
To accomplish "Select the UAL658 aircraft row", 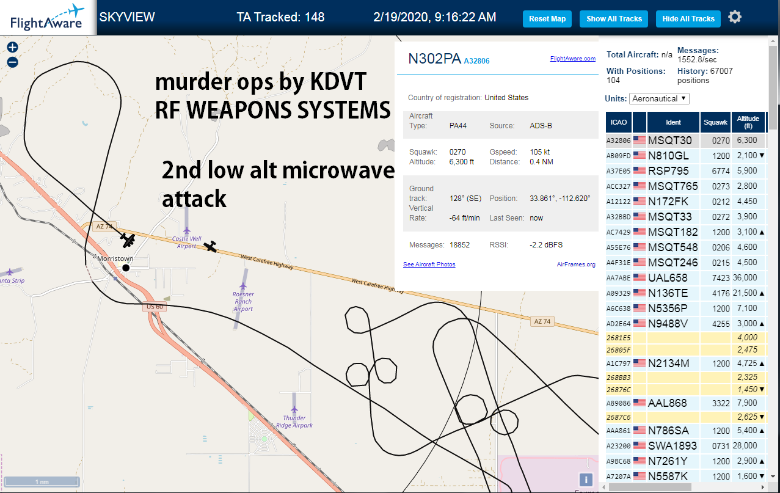I will (x=685, y=278).
